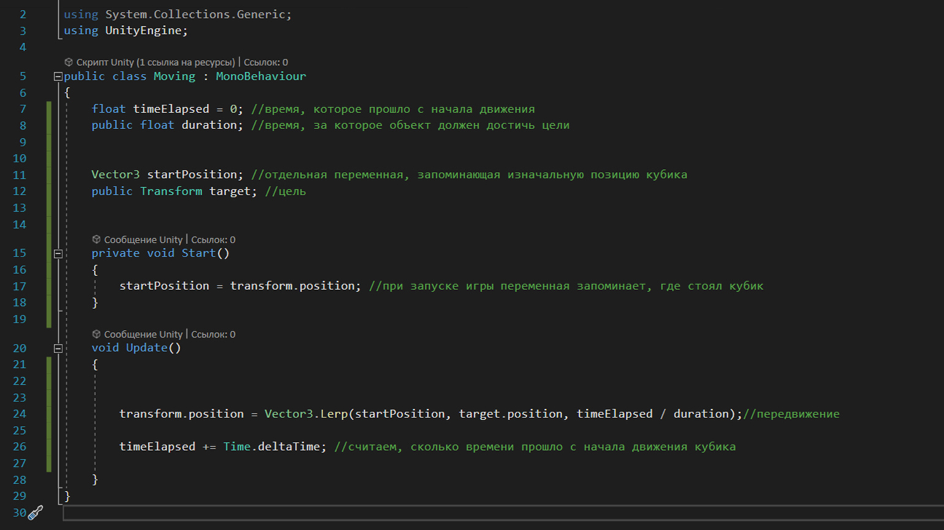Click the timeElapsed variable declaration on line 7
Screen dimensions: 944x530
point(171,109)
